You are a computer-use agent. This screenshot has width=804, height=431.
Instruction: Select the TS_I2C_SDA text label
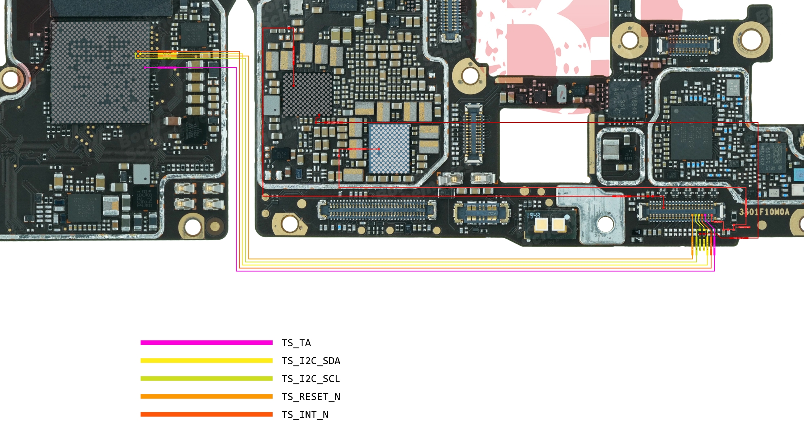pyautogui.click(x=311, y=361)
